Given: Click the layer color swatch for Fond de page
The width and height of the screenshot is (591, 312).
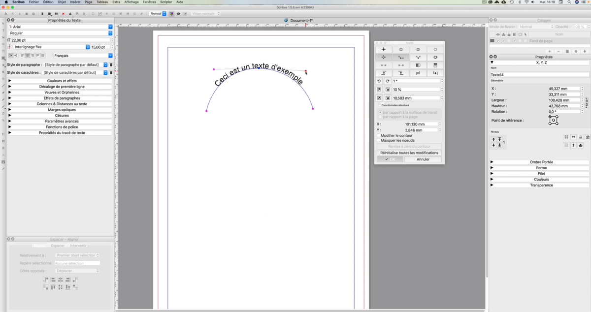Looking at the screenshot, I should coord(492,41).
